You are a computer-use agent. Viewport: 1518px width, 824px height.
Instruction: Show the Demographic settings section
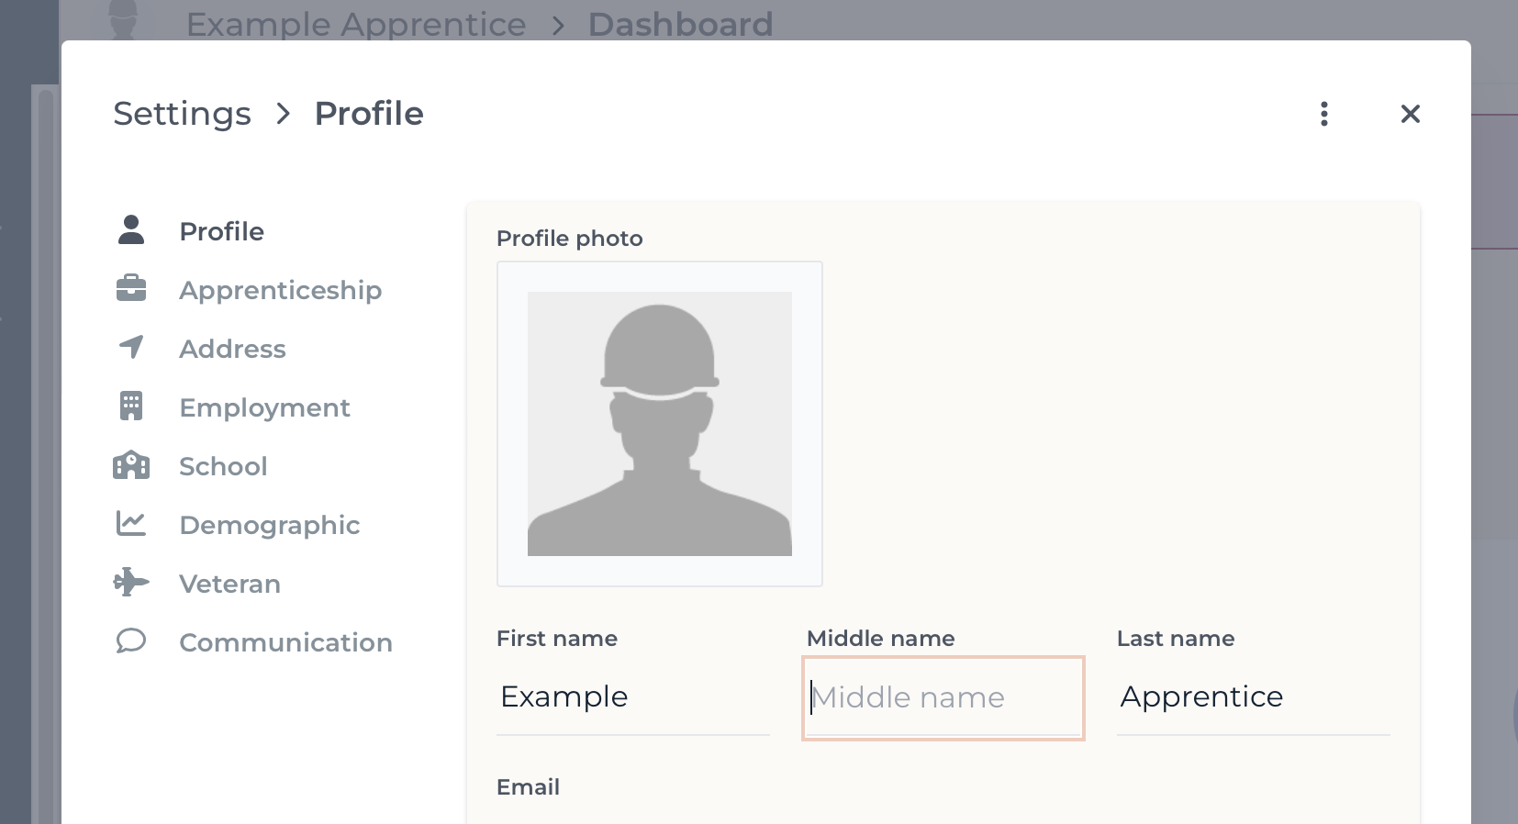click(270, 525)
